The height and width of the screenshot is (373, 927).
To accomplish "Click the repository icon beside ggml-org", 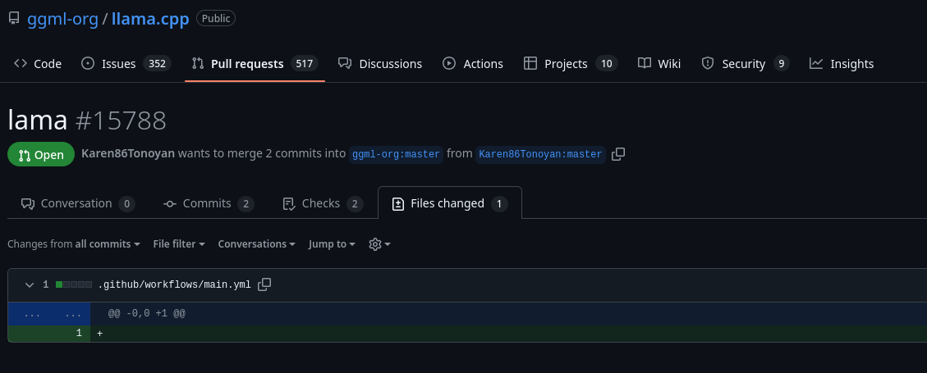I will 14,18.
